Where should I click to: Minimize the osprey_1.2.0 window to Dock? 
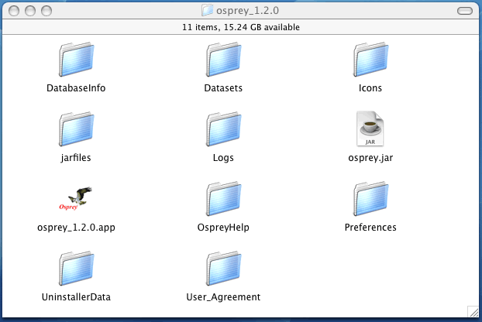tap(30, 10)
